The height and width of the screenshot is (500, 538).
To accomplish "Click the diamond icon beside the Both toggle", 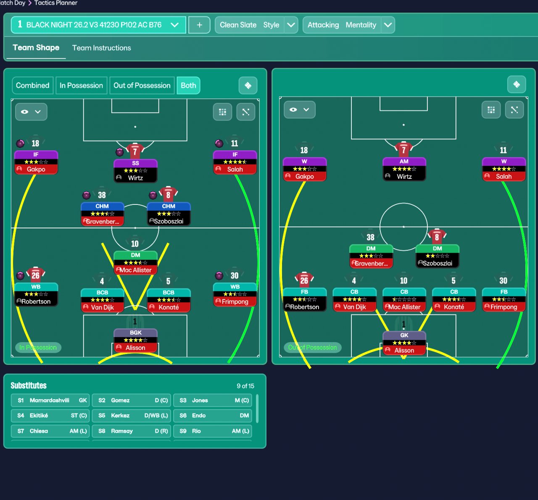I will click(x=248, y=85).
